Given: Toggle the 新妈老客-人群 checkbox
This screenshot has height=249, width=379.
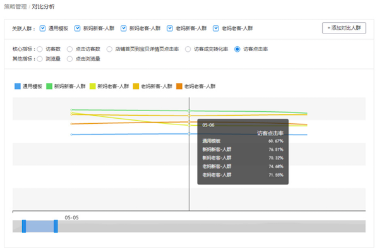Looking at the screenshot, I should tap(124, 28).
